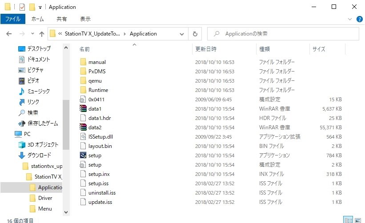Click Application breadcrumb segment in address bar

click(x=143, y=34)
